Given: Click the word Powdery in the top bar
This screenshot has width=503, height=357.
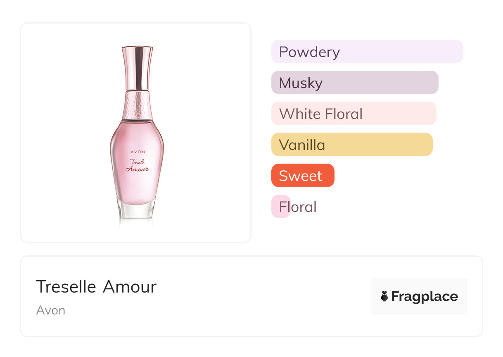Looking at the screenshot, I should coord(309,52).
